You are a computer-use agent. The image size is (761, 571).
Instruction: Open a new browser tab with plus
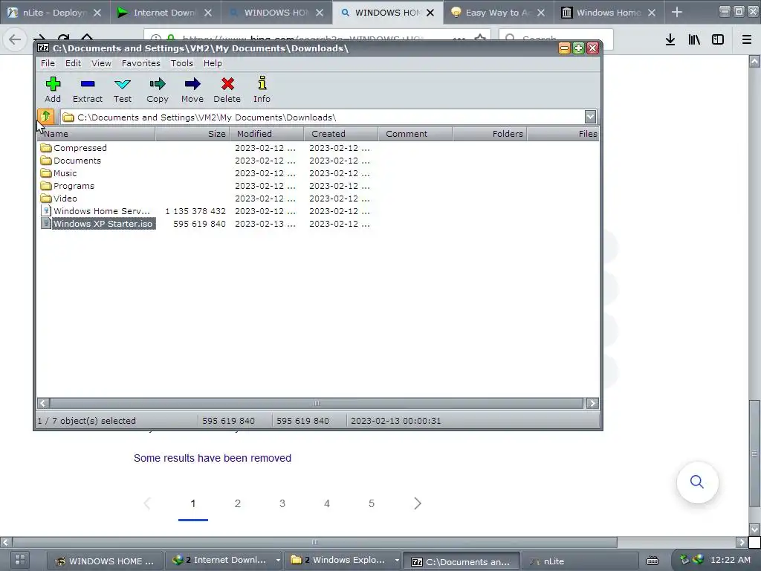[677, 12]
